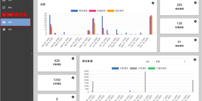Viewport: 202px width, 101px height.
Task: Toggle 標註選擇 blue legend series
Action: click(x=78, y=11)
